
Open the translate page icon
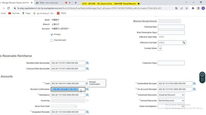point(176,8)
